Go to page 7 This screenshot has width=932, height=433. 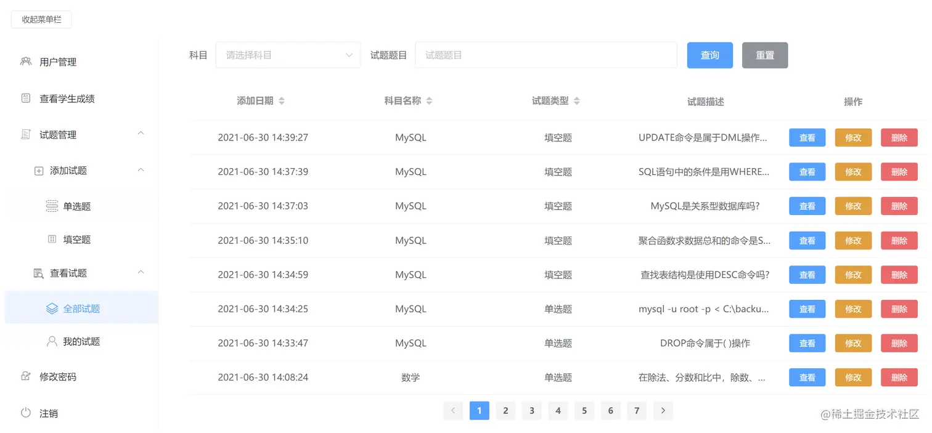click(637, 410)
